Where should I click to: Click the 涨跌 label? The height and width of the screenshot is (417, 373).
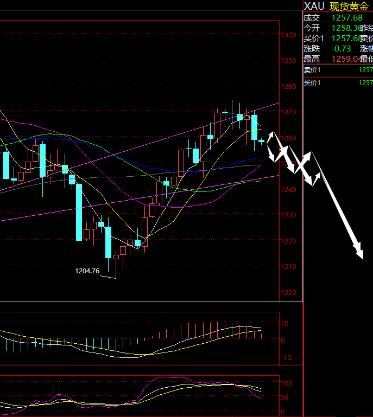coord(312,49)
